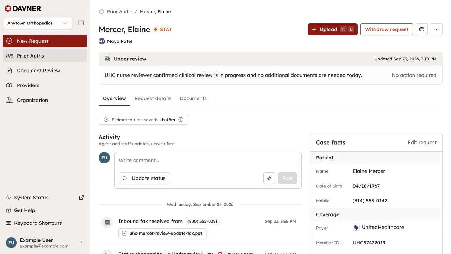The width and height of the screenshot is (451, 254).
Task: Open the Documents tab
Action: click(193, 98)
